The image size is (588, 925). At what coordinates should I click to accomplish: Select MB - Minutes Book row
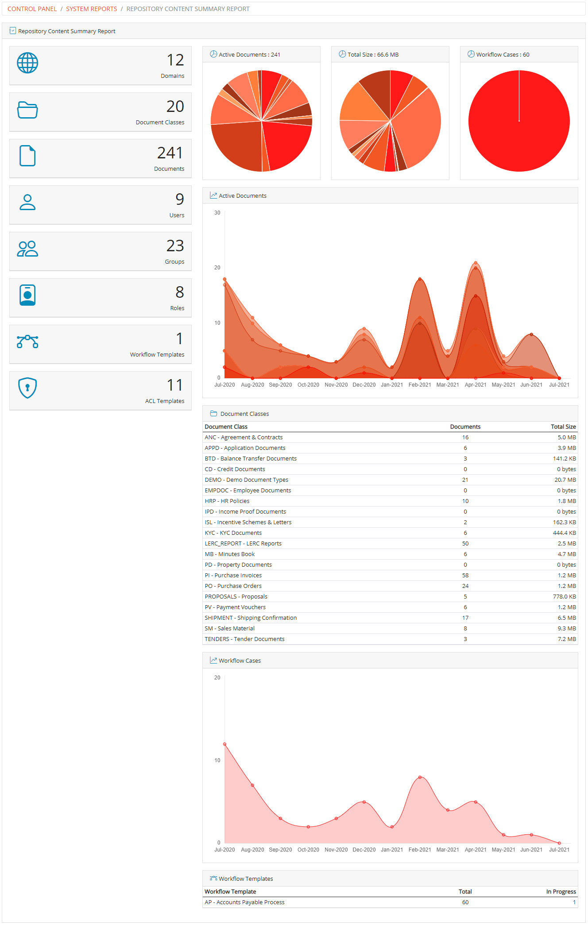390,554
